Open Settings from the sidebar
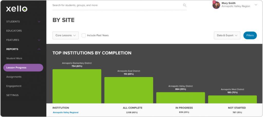The width and height of the screenshot is (263, 117). point(13,95)
